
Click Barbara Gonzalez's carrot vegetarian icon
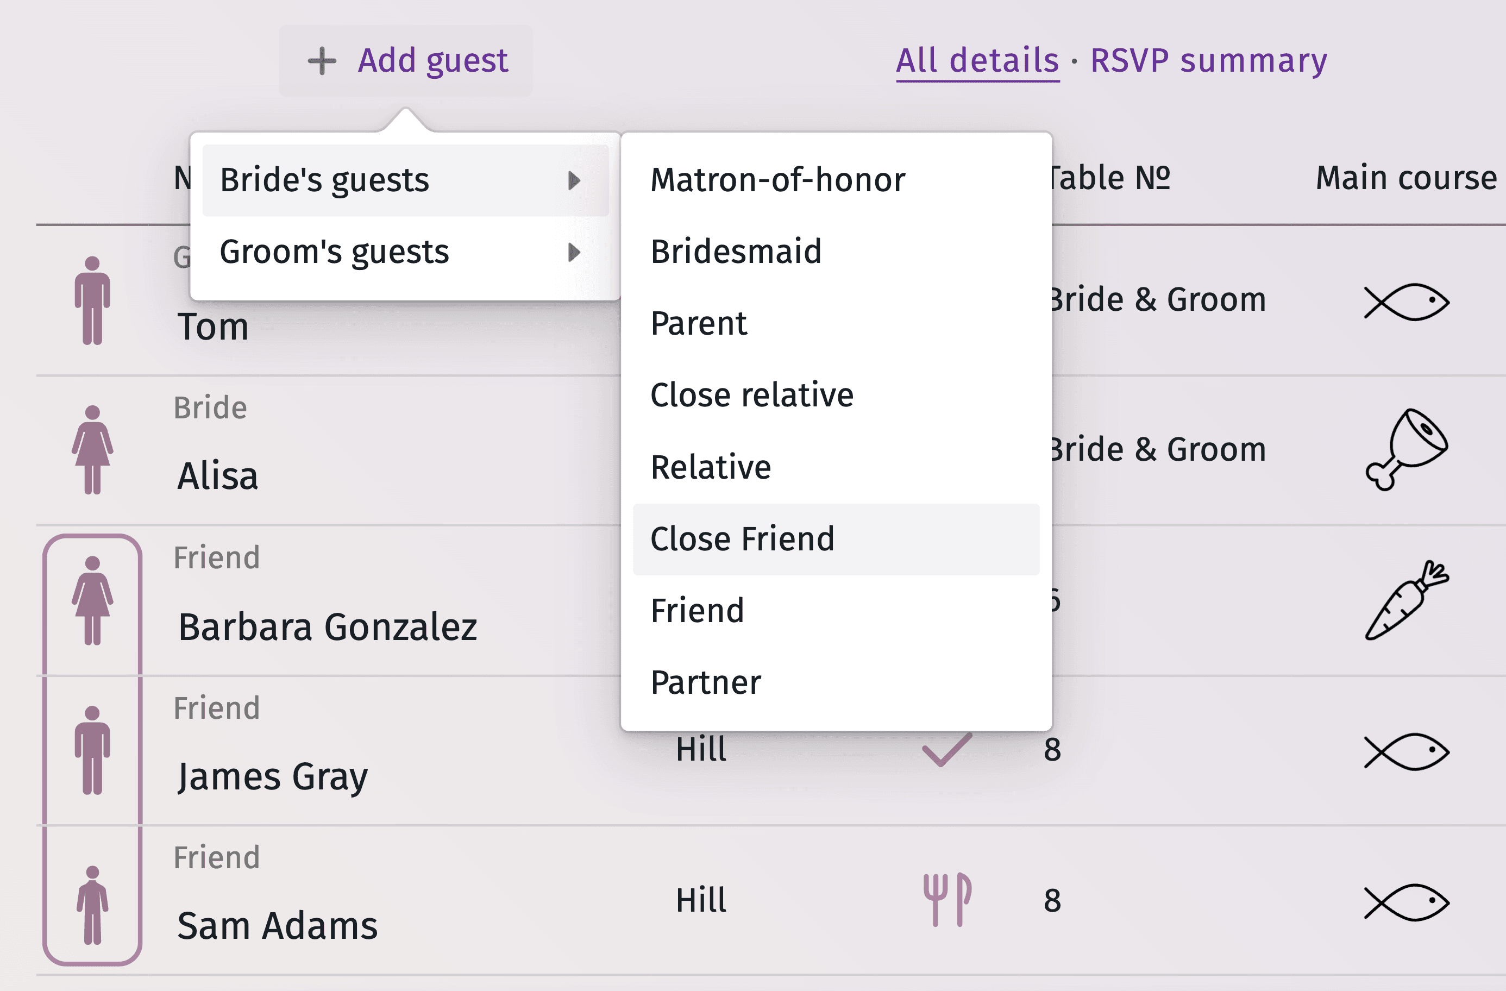point(1406,600)
